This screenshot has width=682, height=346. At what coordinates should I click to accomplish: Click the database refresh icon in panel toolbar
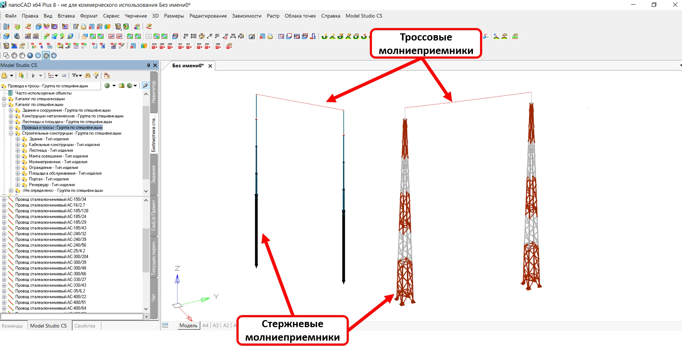pyautogui.click(x=21, y=76)
